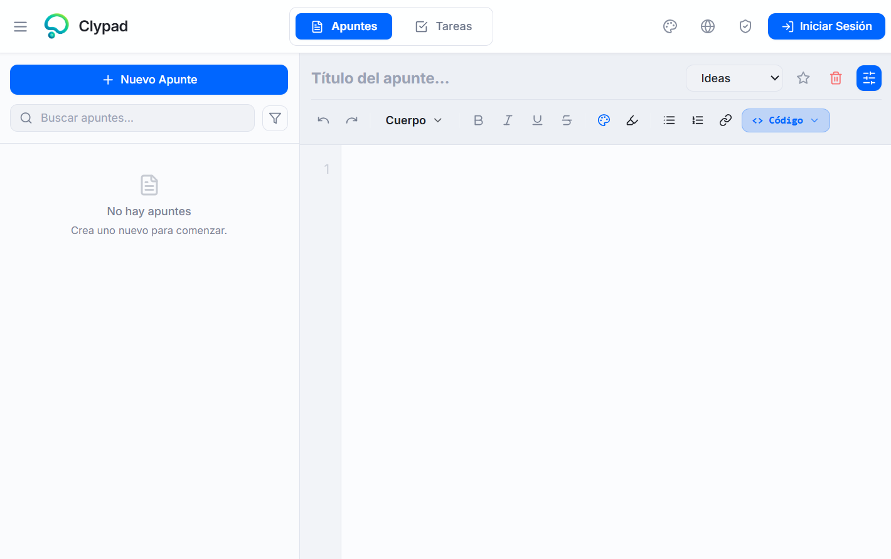Open the theme palette icon in header
Screen dimensions: 891x559
[x=670, y=26]
